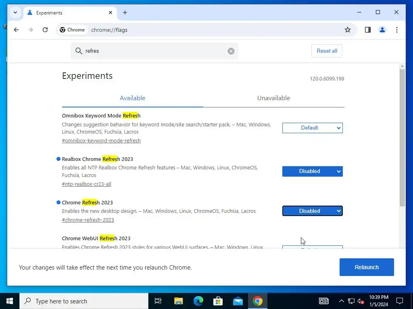This screenshot has width=413, height=309.
Task: Open the Omnibox Keyword Mode Refresh dropdown
Action: pos(313,128)
